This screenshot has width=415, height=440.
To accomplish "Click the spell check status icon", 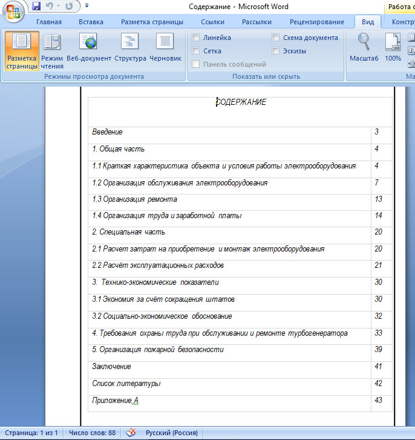I will 131,433.
